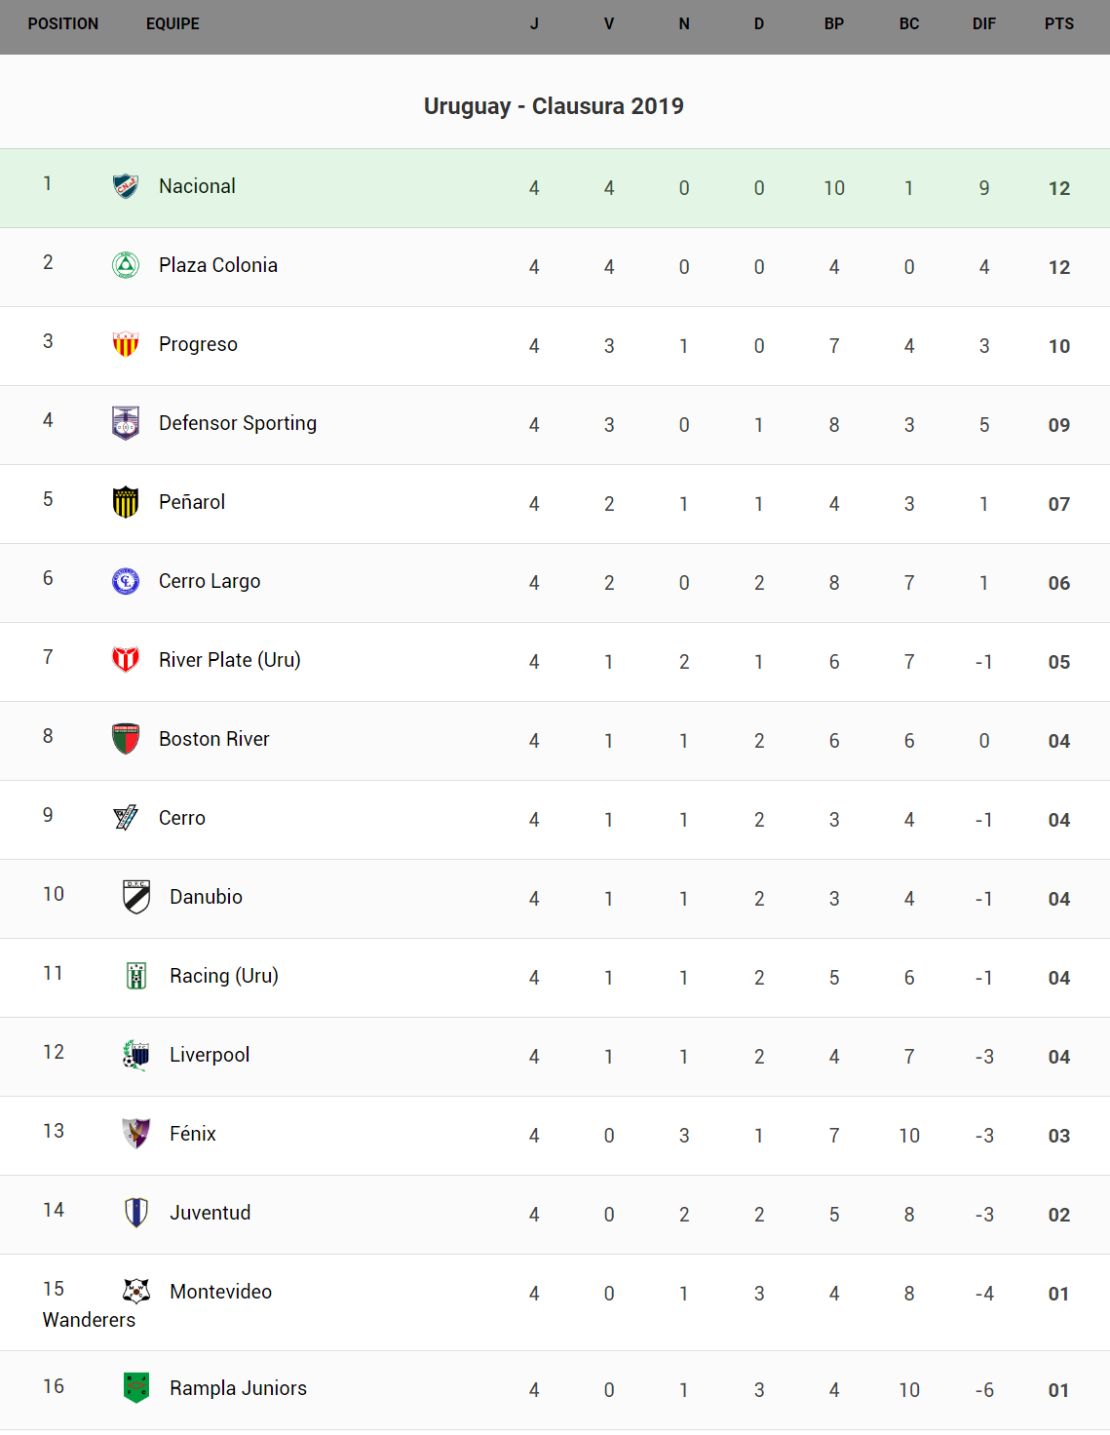Click the EQUIPE column header

[172, 24]
